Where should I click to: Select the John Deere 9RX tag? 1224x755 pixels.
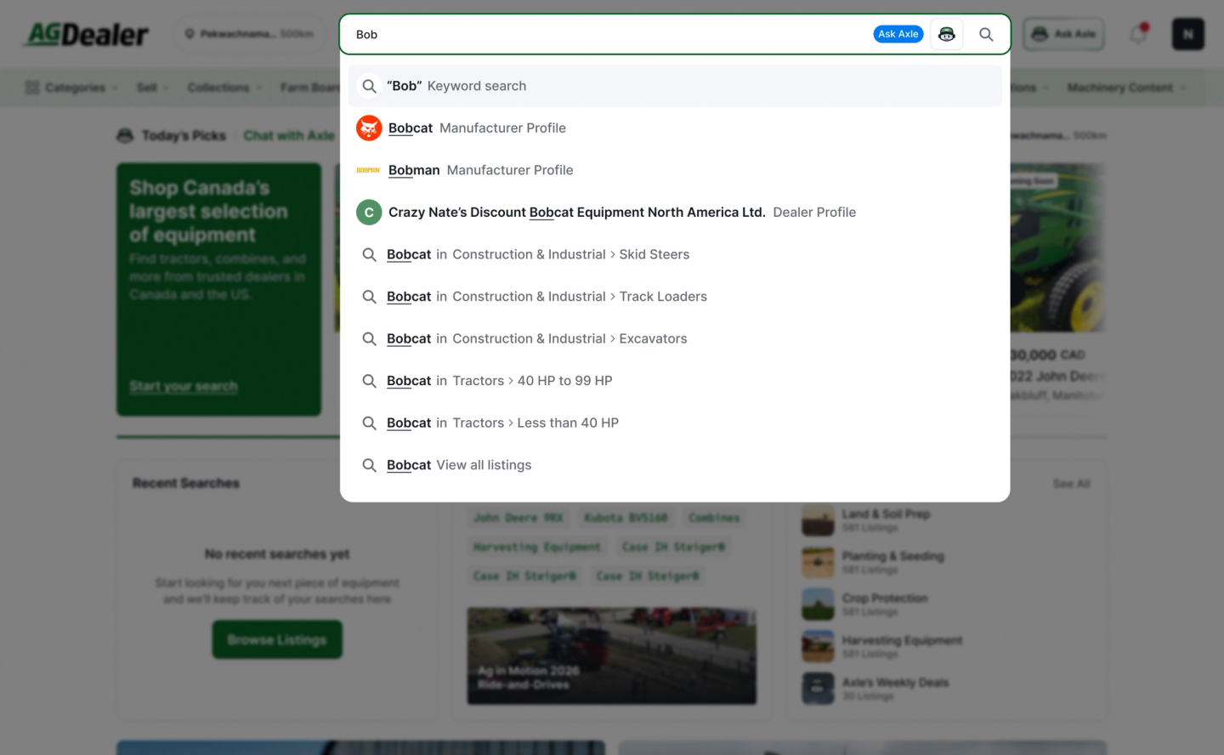tap(518, 518)
